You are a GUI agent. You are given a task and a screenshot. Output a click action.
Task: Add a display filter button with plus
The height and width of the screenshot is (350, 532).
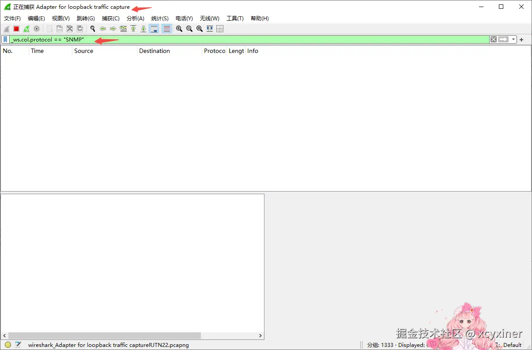[521, 40]
